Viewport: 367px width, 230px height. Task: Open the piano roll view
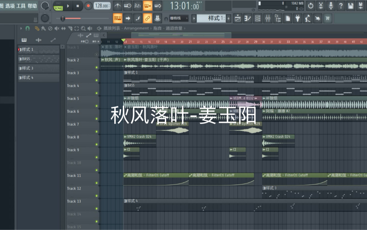coord(248,18)
